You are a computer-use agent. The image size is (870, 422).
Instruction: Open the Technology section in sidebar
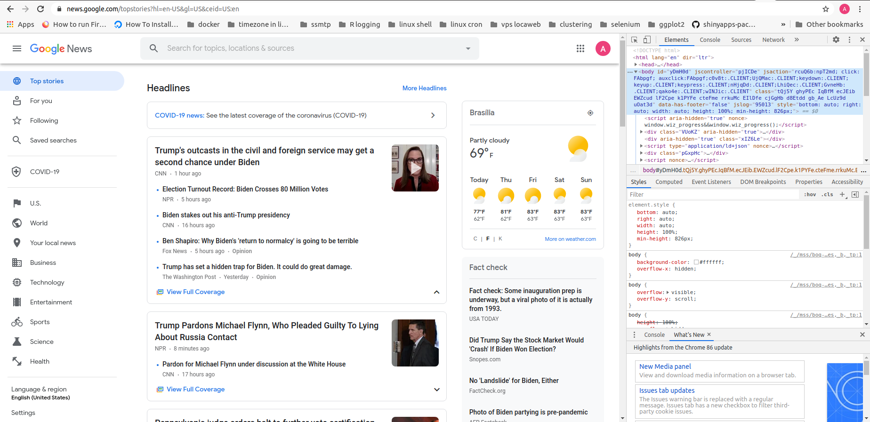click(62, 282)
